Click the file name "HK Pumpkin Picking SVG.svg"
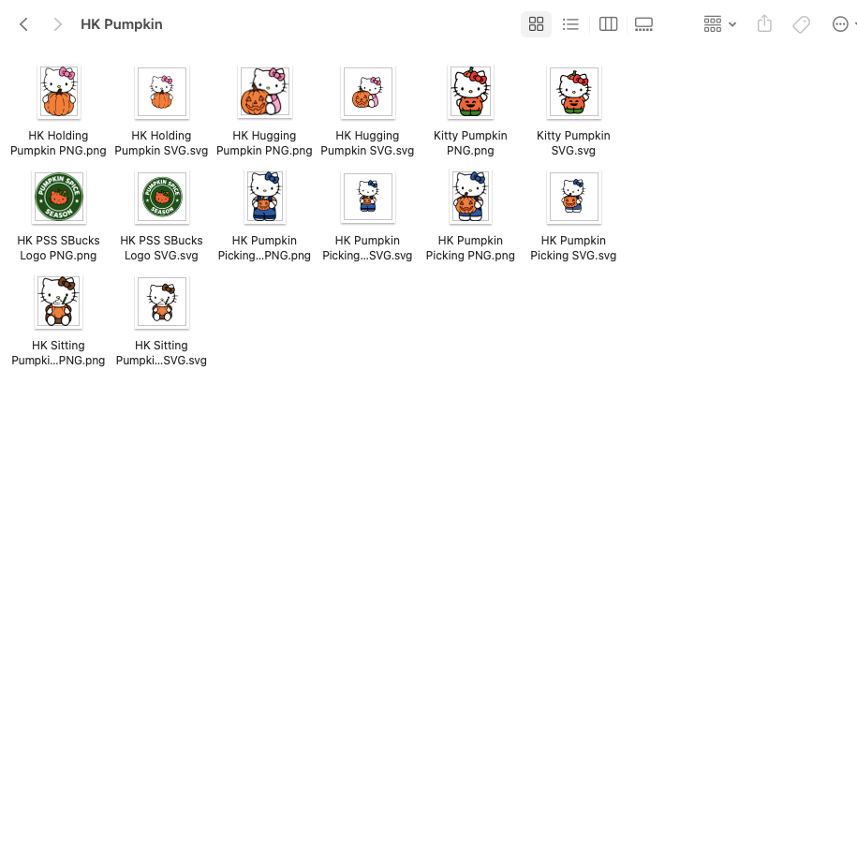The image size is (857, 843). 573,248
